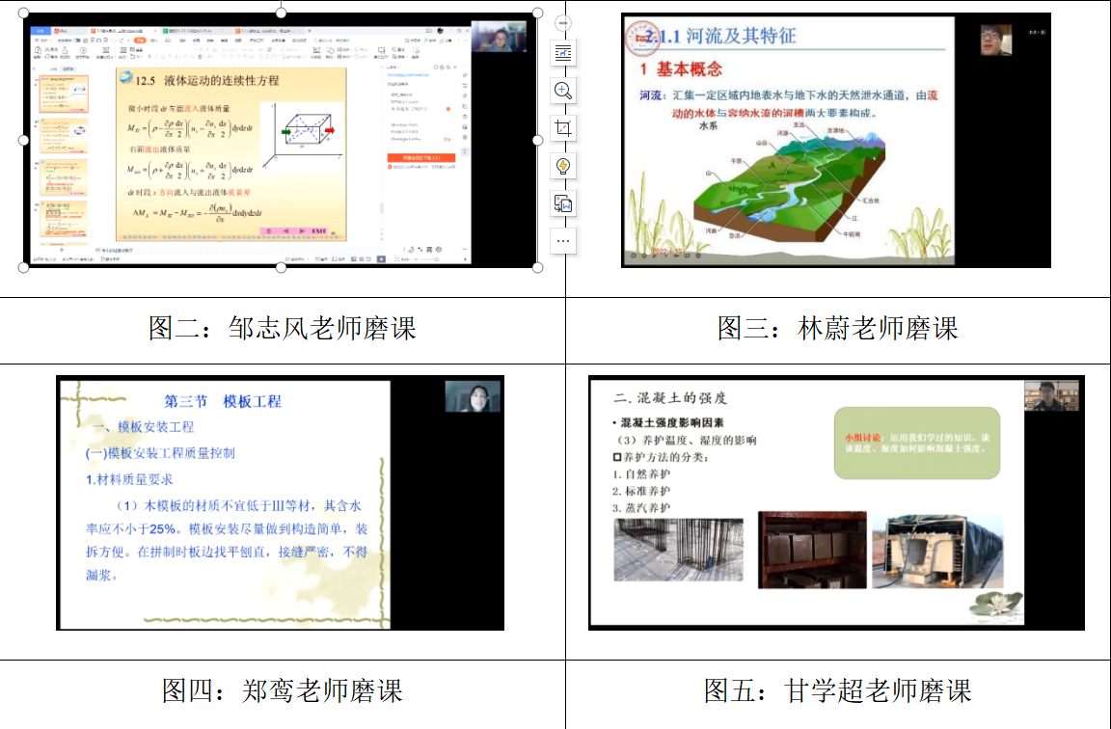Click the convert picture to document icon
Viewport: 1111px width, 729px height.
pyautogui.click(x=563, y=203)
